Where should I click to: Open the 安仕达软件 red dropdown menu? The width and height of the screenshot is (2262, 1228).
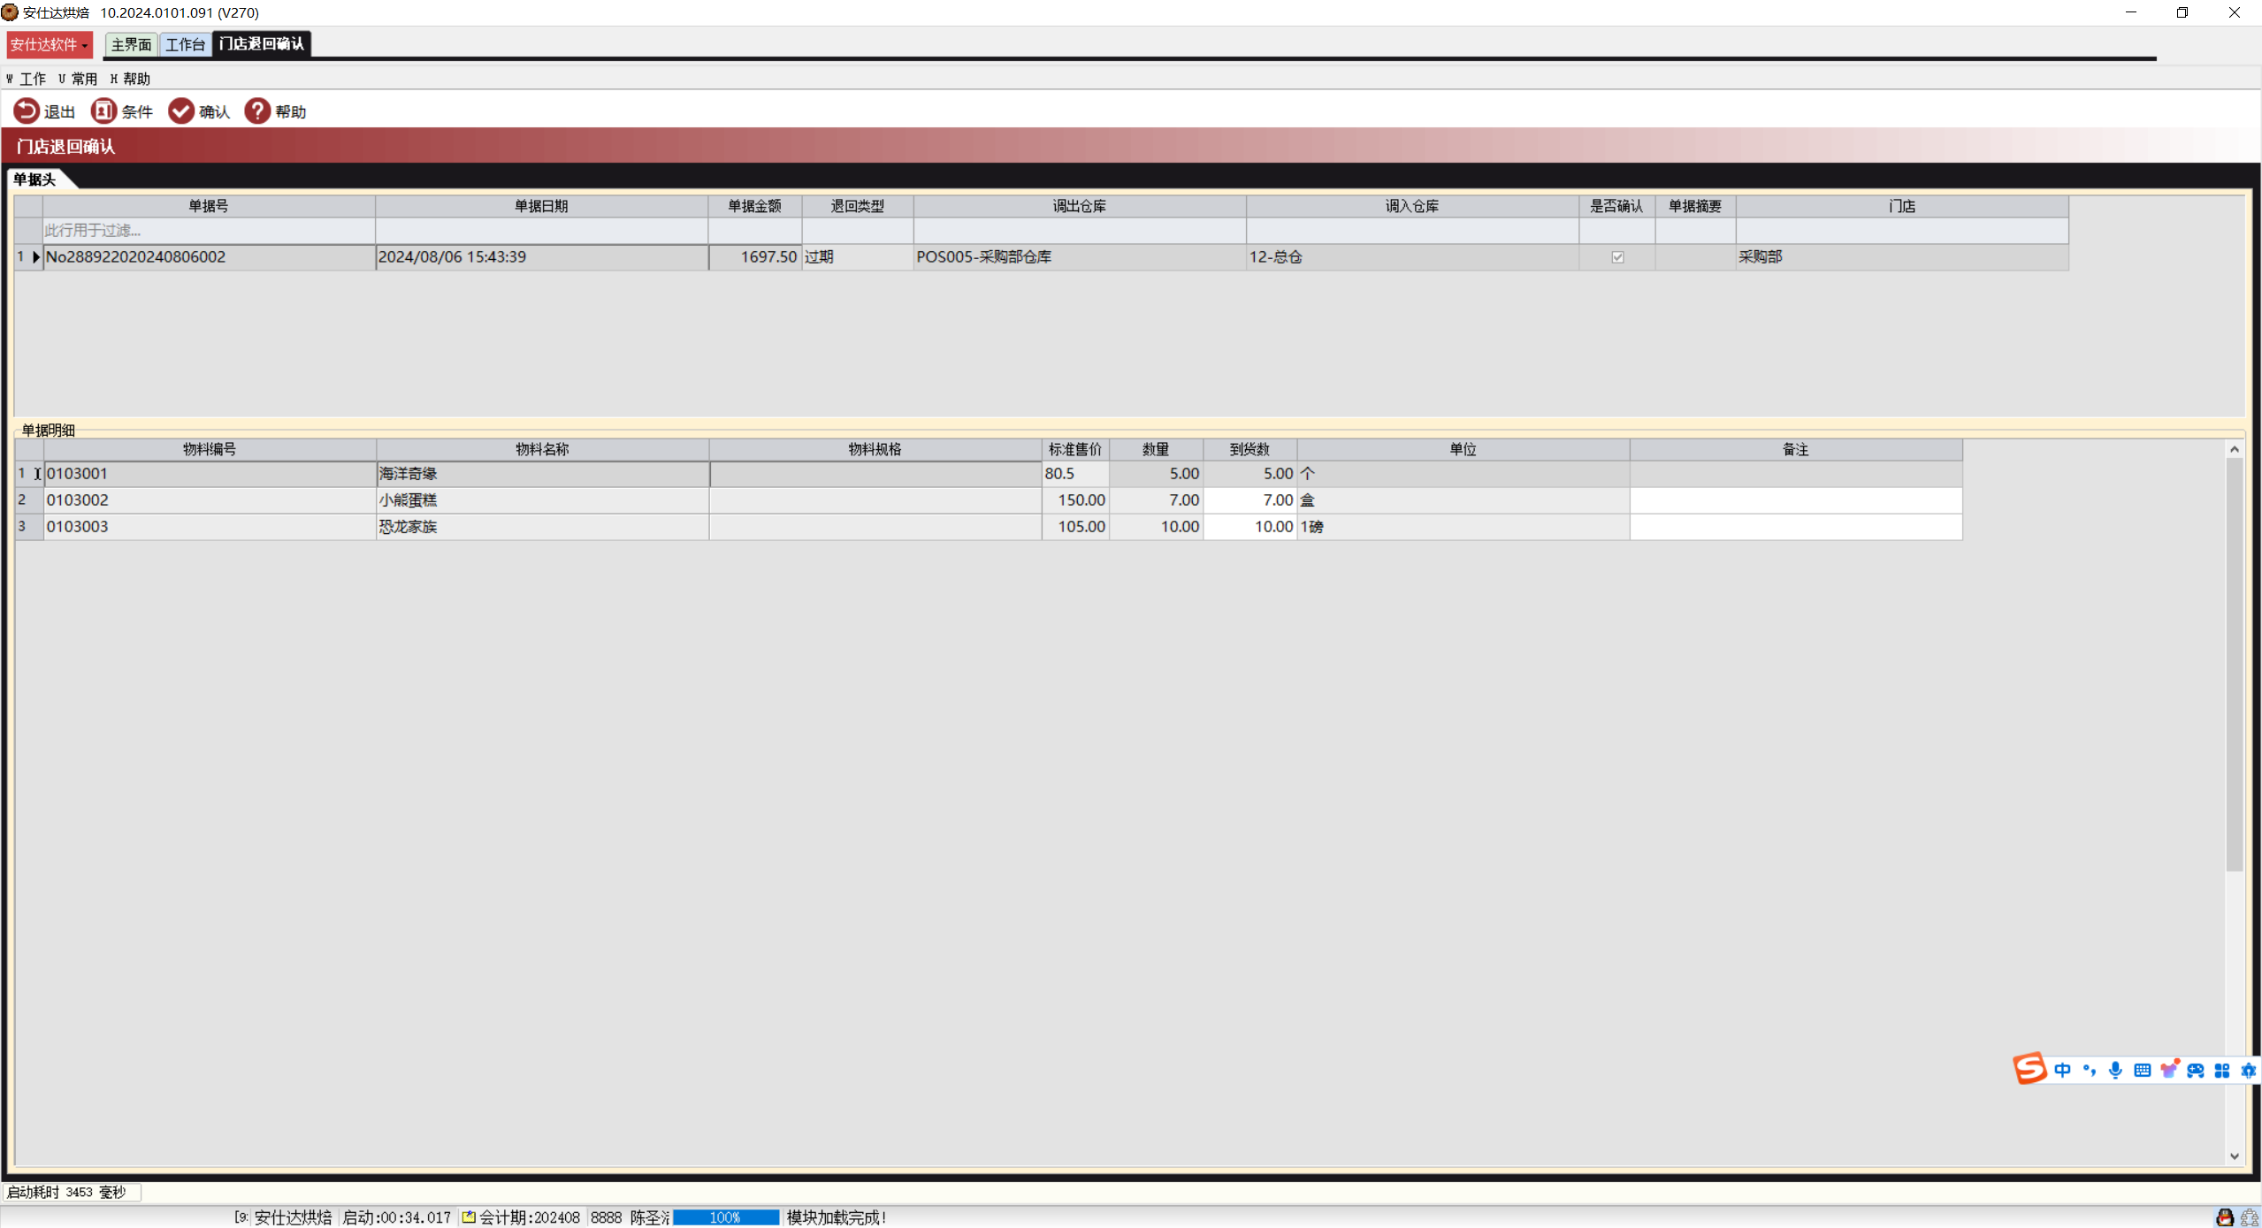pyautogui.click(x=50, y=44)
